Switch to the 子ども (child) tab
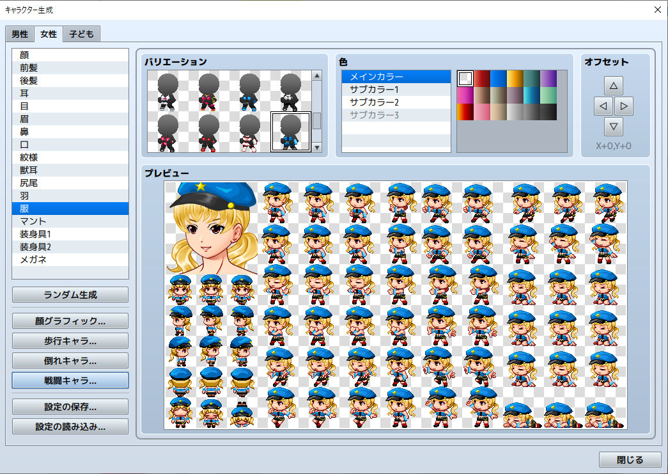The width and height of the screenshot is (668, 474). point(81,34)
